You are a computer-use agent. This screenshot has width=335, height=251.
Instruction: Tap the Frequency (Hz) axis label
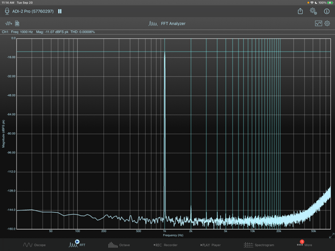[174, 235]
